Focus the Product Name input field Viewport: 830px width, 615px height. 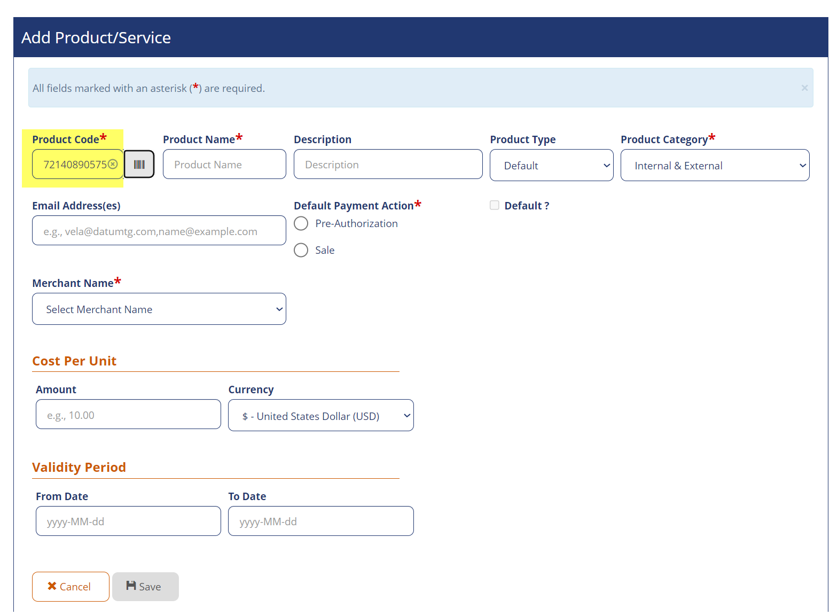[224, 165]
